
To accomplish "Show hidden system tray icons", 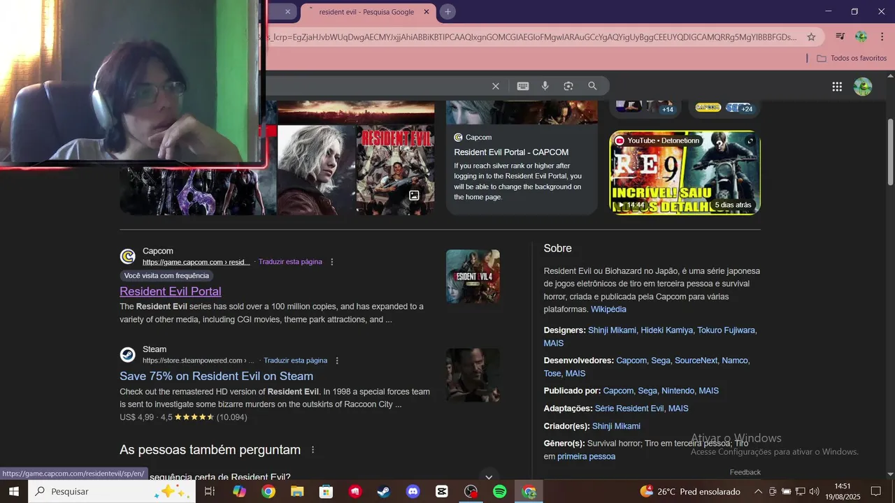I will [758, 492].
